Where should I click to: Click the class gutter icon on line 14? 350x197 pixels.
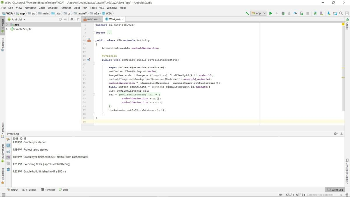(89, 40)
